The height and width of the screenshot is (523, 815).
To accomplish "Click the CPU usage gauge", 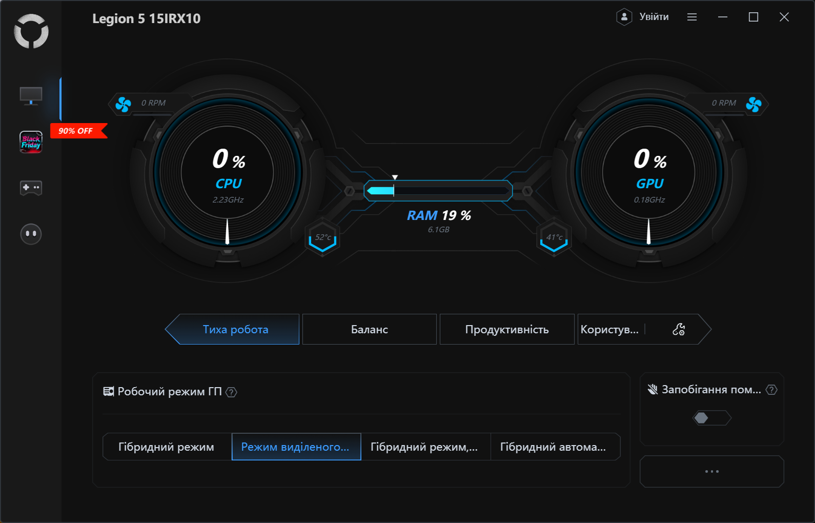I will (228, 172).
